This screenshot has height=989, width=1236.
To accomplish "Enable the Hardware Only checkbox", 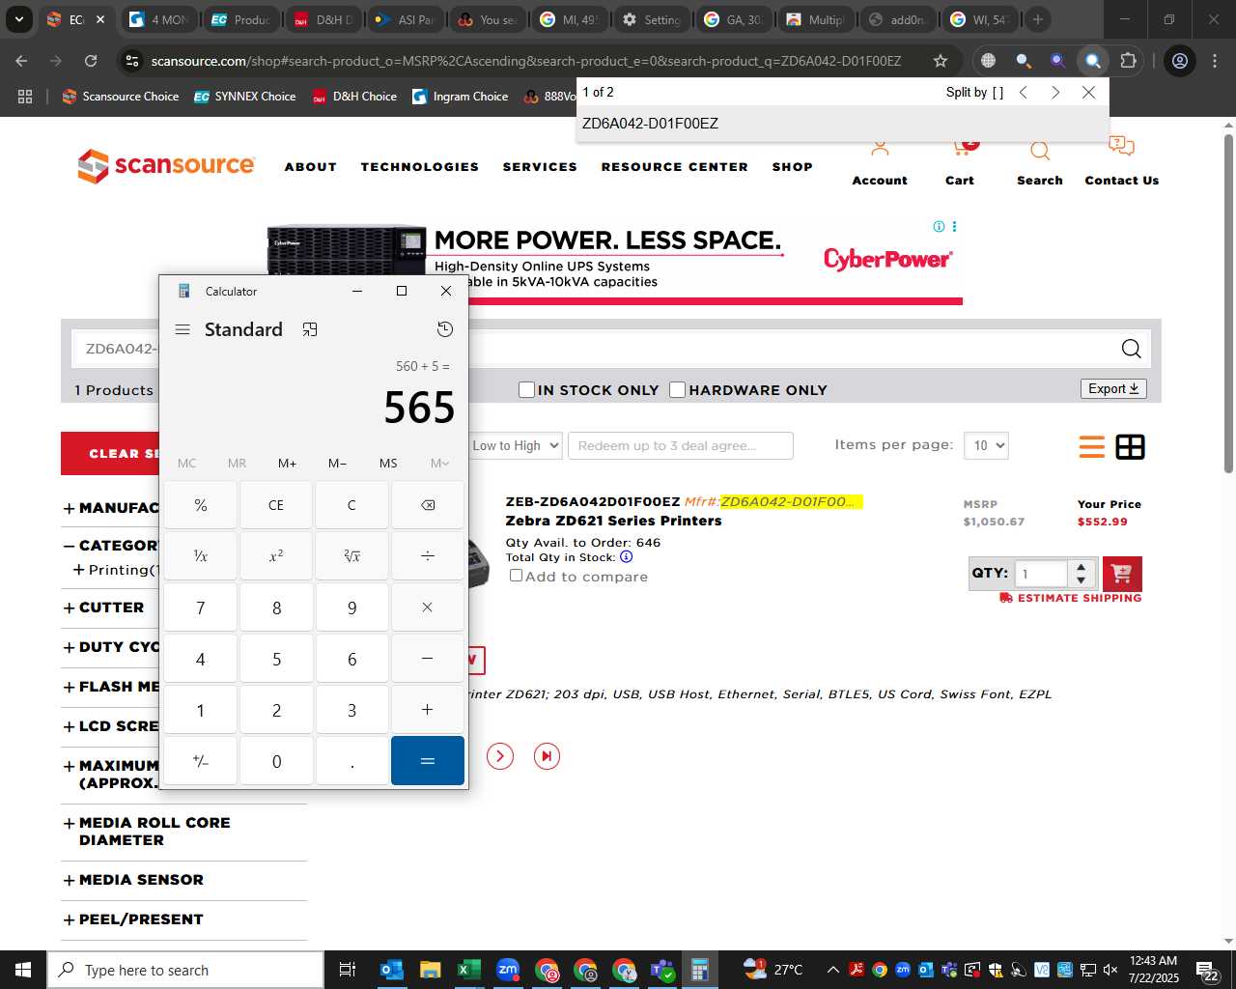I will (678, 389).
